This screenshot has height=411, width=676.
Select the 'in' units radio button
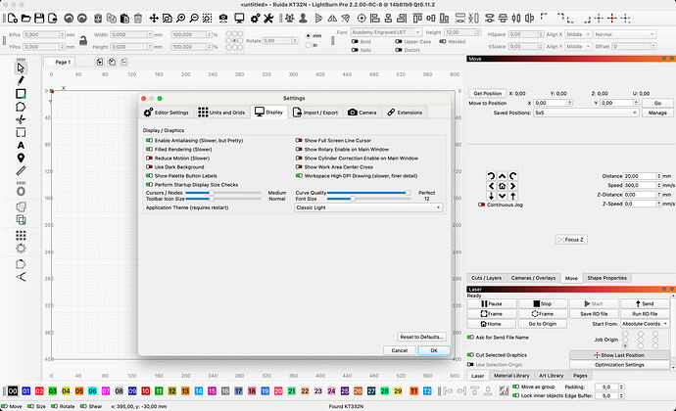coord(309,45)
